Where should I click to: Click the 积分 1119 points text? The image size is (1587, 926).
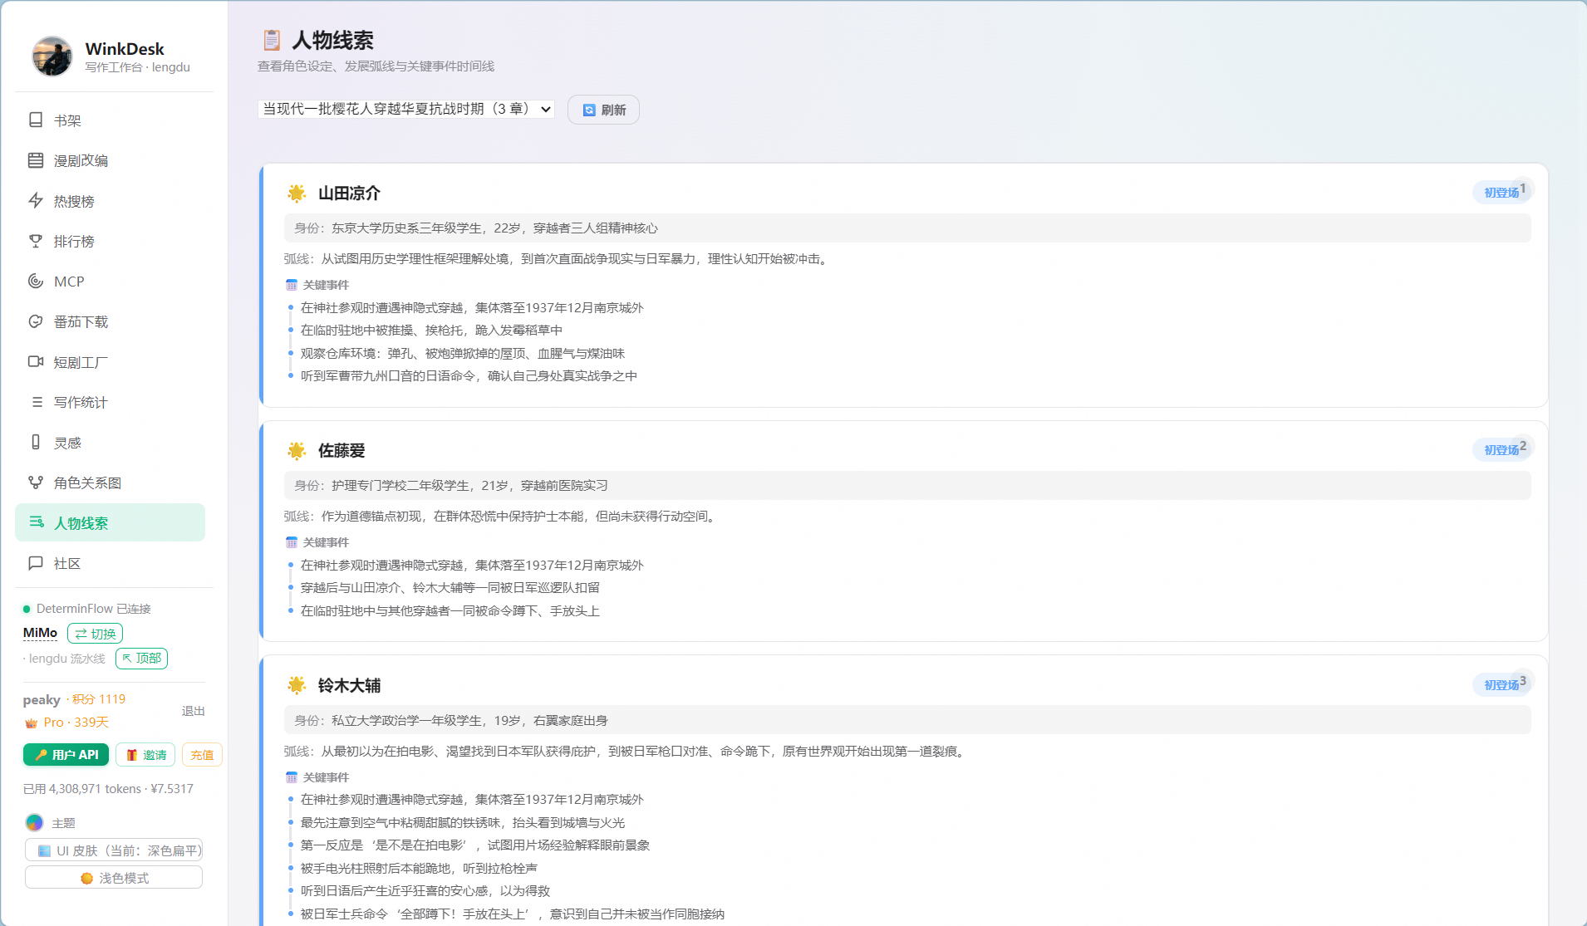point(99,699)
